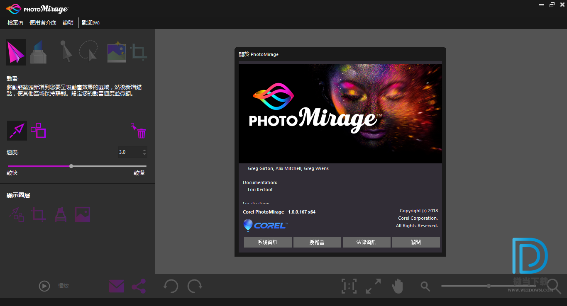Click the multiple squares motion mode icon

[x=38, y=131]
